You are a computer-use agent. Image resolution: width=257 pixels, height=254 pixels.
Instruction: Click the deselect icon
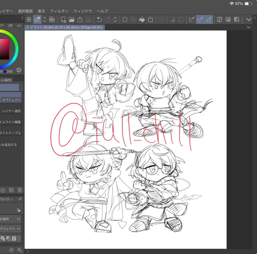pos(161,20)
